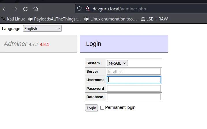Click the Adminer 4.8.1 version link
The height and width of the screenshot is (129, 207).
click(44, 44)
